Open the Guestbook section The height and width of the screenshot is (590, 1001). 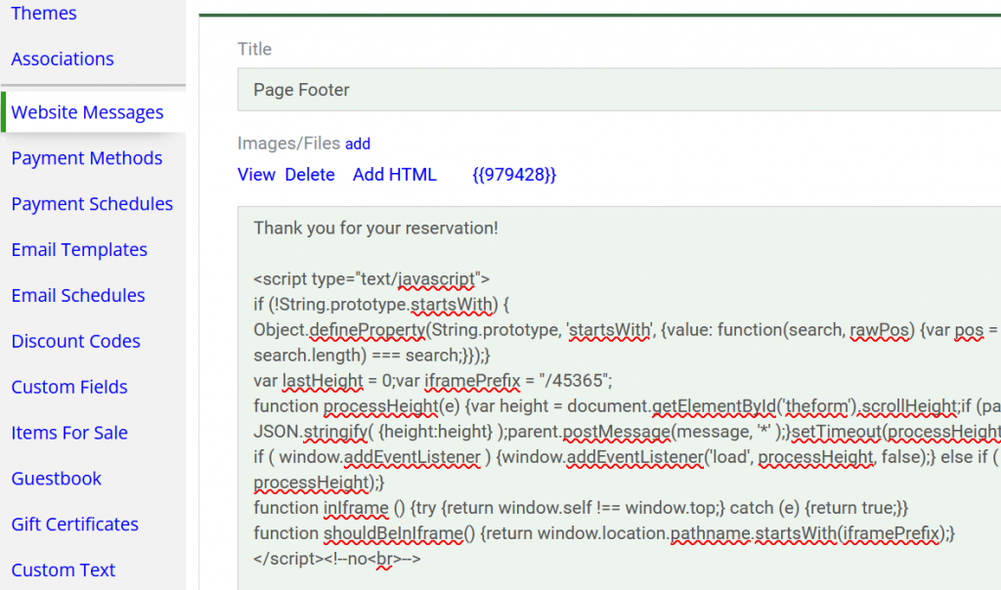pos(56,479)
